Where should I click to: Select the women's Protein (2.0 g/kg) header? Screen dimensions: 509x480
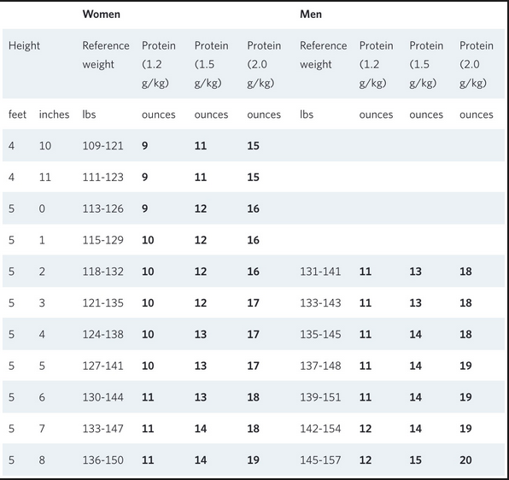(264, 64)
